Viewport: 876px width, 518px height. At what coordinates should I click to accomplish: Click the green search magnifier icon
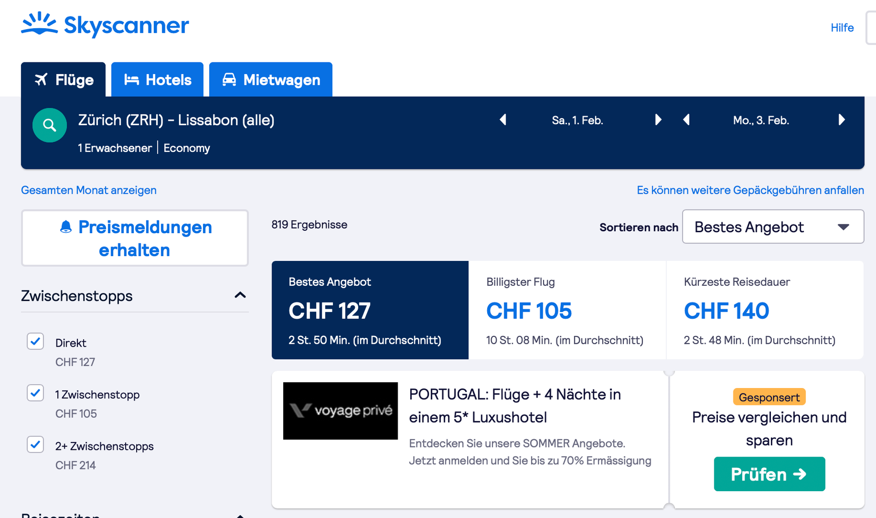point(50,125)
